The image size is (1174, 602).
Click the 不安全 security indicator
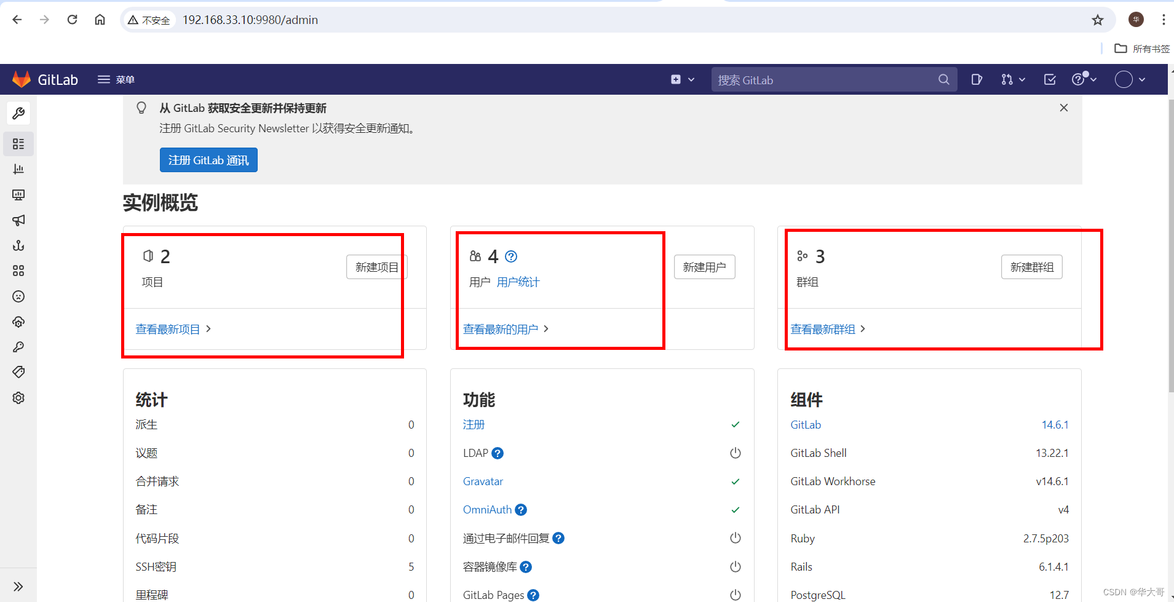149,20
